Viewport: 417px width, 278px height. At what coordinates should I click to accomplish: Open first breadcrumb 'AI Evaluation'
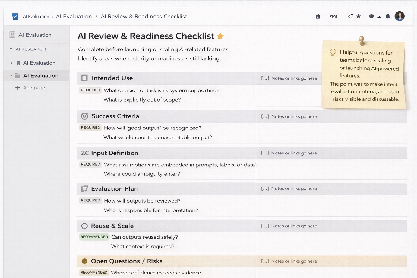point(36,17)
